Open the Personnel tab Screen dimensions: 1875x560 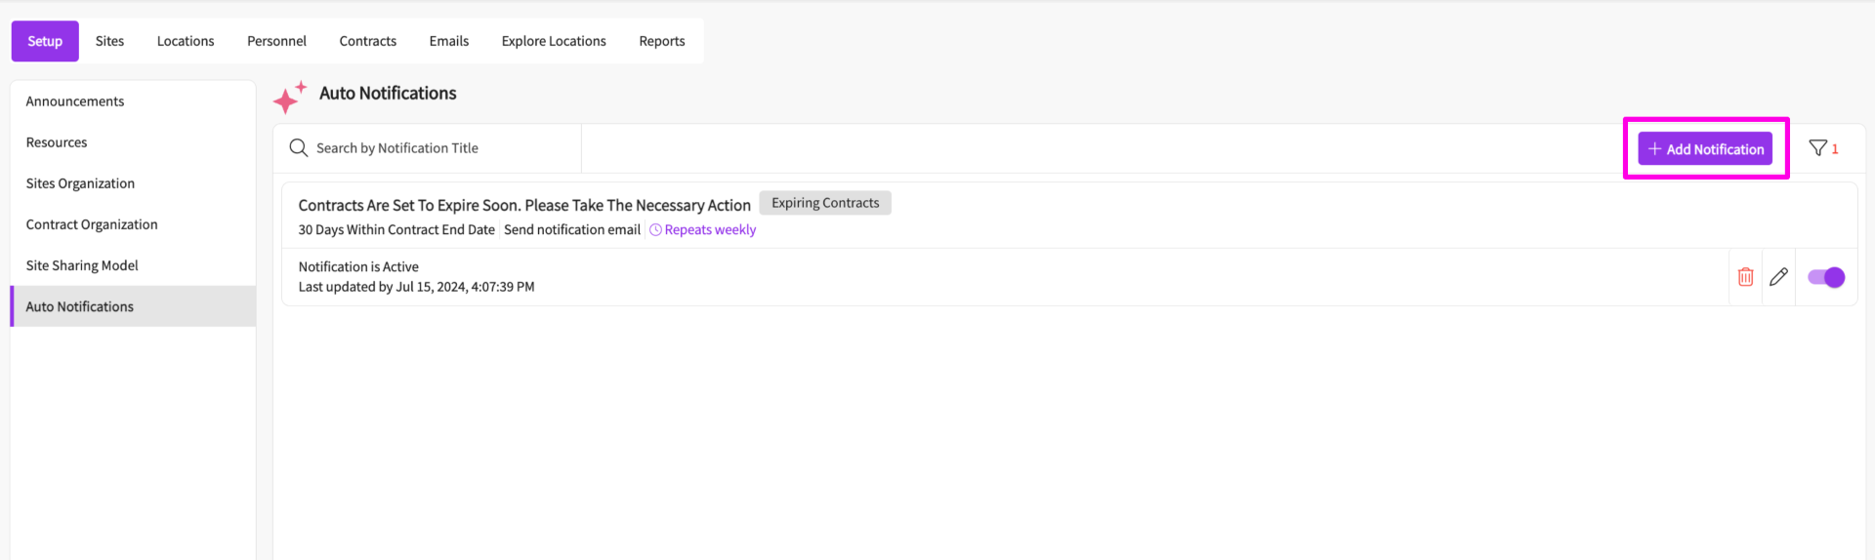coord(276,41)
